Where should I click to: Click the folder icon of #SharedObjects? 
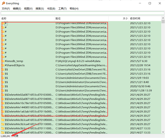[3, 65]
